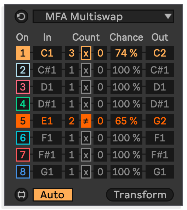187x210 pixels.
Task: Click the 100 % chance in G1 row
Action: 126,171
